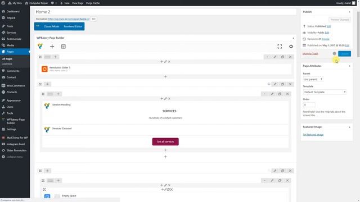The width and height of the screenshot is (360, 202).
Task: Open column layout icon of Revolution Slider row
Action: (47, 57)
